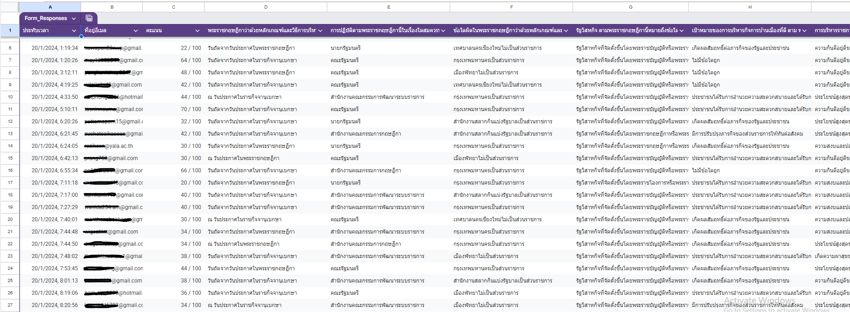Screen dimensions: 850x312
Task: Click score cell 20 / 100
Action: pyautogui.click(x=174, y=182)
